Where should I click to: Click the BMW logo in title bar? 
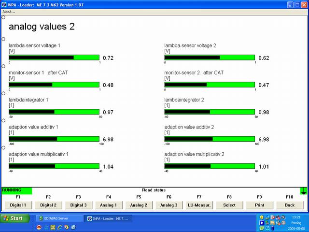point(4,3)
